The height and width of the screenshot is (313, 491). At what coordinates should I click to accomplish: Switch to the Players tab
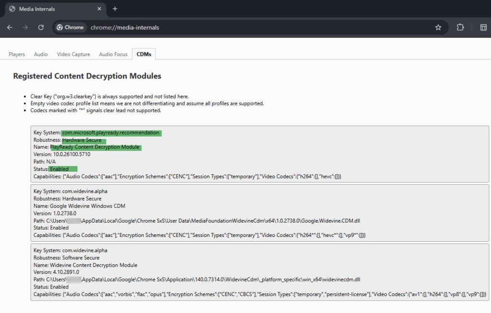coord(17,55)
